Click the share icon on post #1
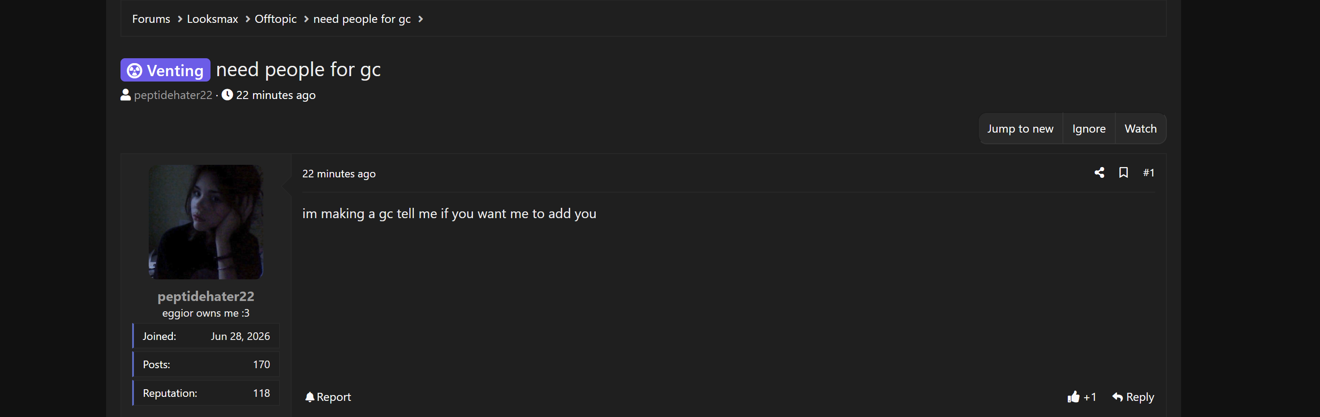 pos(1099,172)
